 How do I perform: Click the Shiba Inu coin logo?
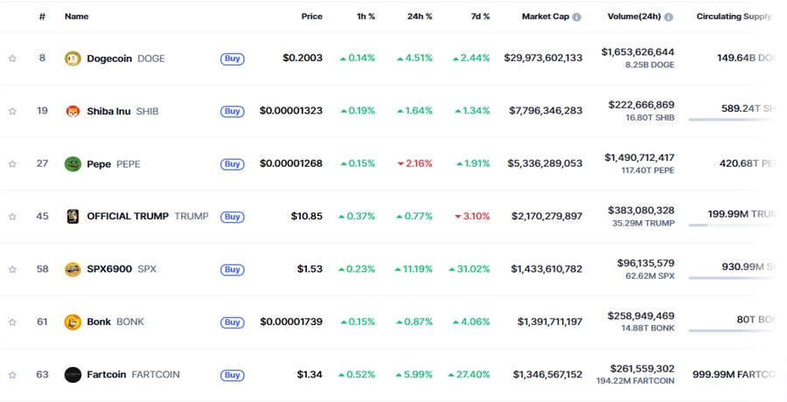coord(73,111)
